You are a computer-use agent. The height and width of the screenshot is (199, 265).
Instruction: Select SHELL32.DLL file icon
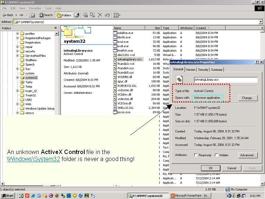pyautogui.click(x=115, y=108)
